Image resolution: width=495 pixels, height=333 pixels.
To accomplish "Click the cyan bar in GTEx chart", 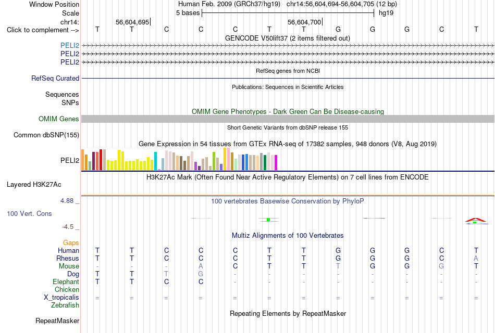I will point(155,161).
